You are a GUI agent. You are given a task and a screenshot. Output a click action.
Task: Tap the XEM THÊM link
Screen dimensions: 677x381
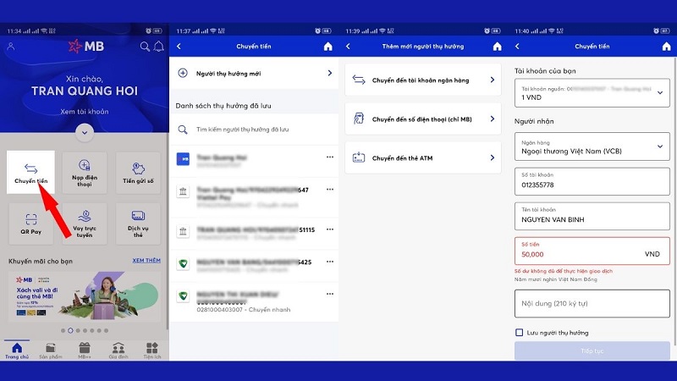(146, 261)
